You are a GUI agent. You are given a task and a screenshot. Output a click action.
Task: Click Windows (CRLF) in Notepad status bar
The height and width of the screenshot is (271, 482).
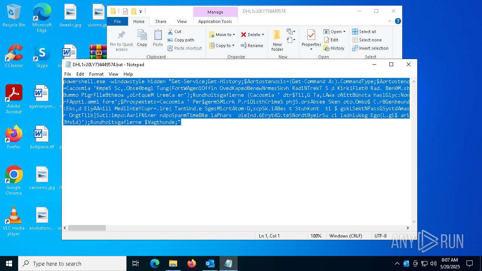pos(346,236)
